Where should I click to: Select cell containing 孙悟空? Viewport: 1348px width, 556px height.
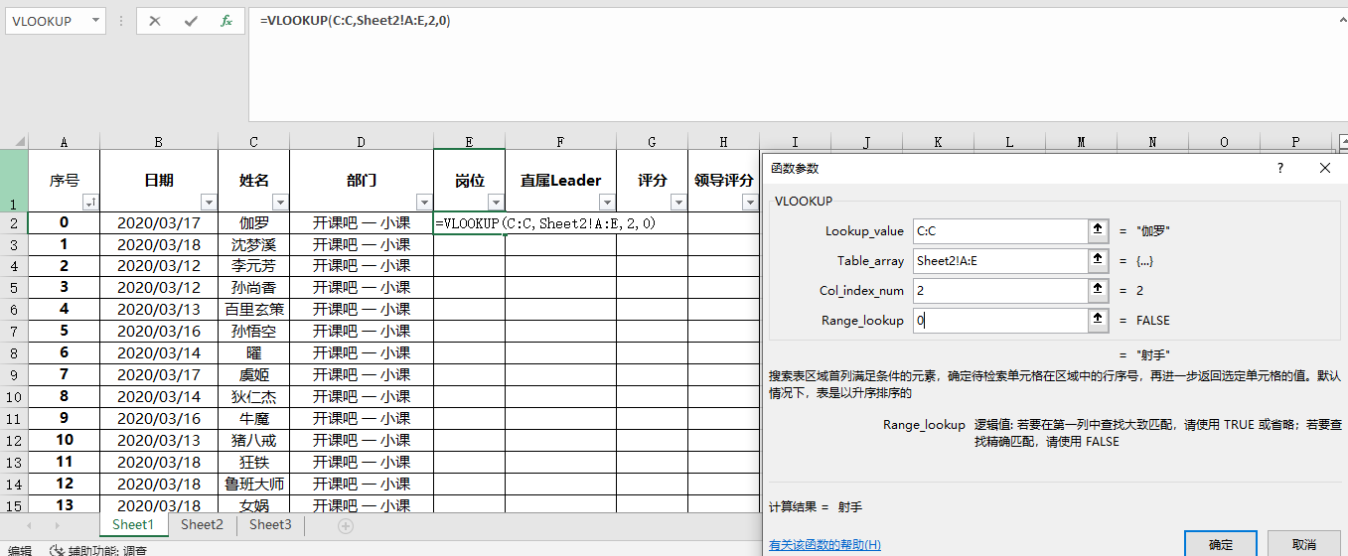[254, 332]
